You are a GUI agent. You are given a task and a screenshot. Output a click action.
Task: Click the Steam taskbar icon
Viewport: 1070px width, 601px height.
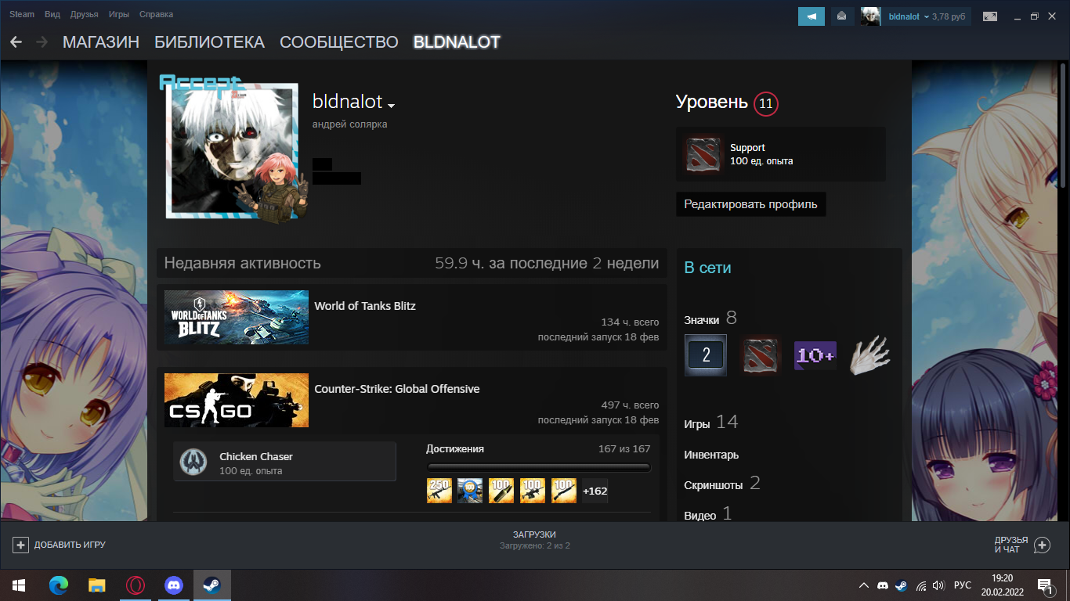[211, 585]
